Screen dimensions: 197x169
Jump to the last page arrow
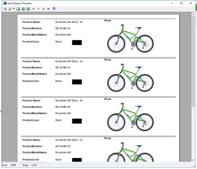tap(48, 9)
